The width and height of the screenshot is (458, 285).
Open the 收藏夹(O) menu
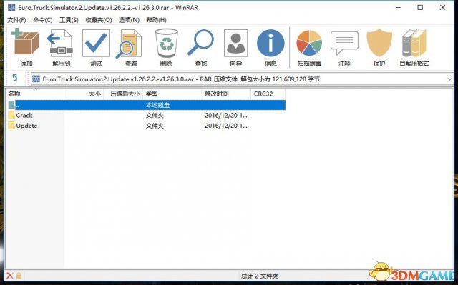(x=99, y=20)
